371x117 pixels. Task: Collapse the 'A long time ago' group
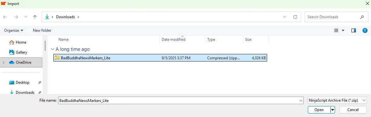(52, 49)
